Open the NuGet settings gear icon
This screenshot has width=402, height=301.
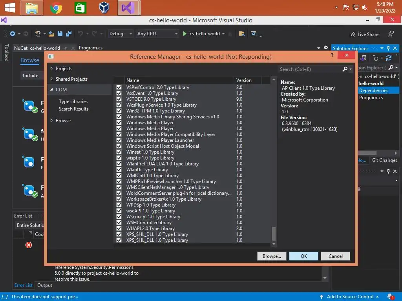(326, 47)
